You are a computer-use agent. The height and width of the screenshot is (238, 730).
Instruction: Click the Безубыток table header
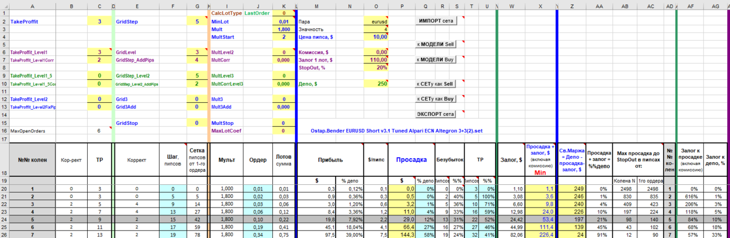(450, 160)
